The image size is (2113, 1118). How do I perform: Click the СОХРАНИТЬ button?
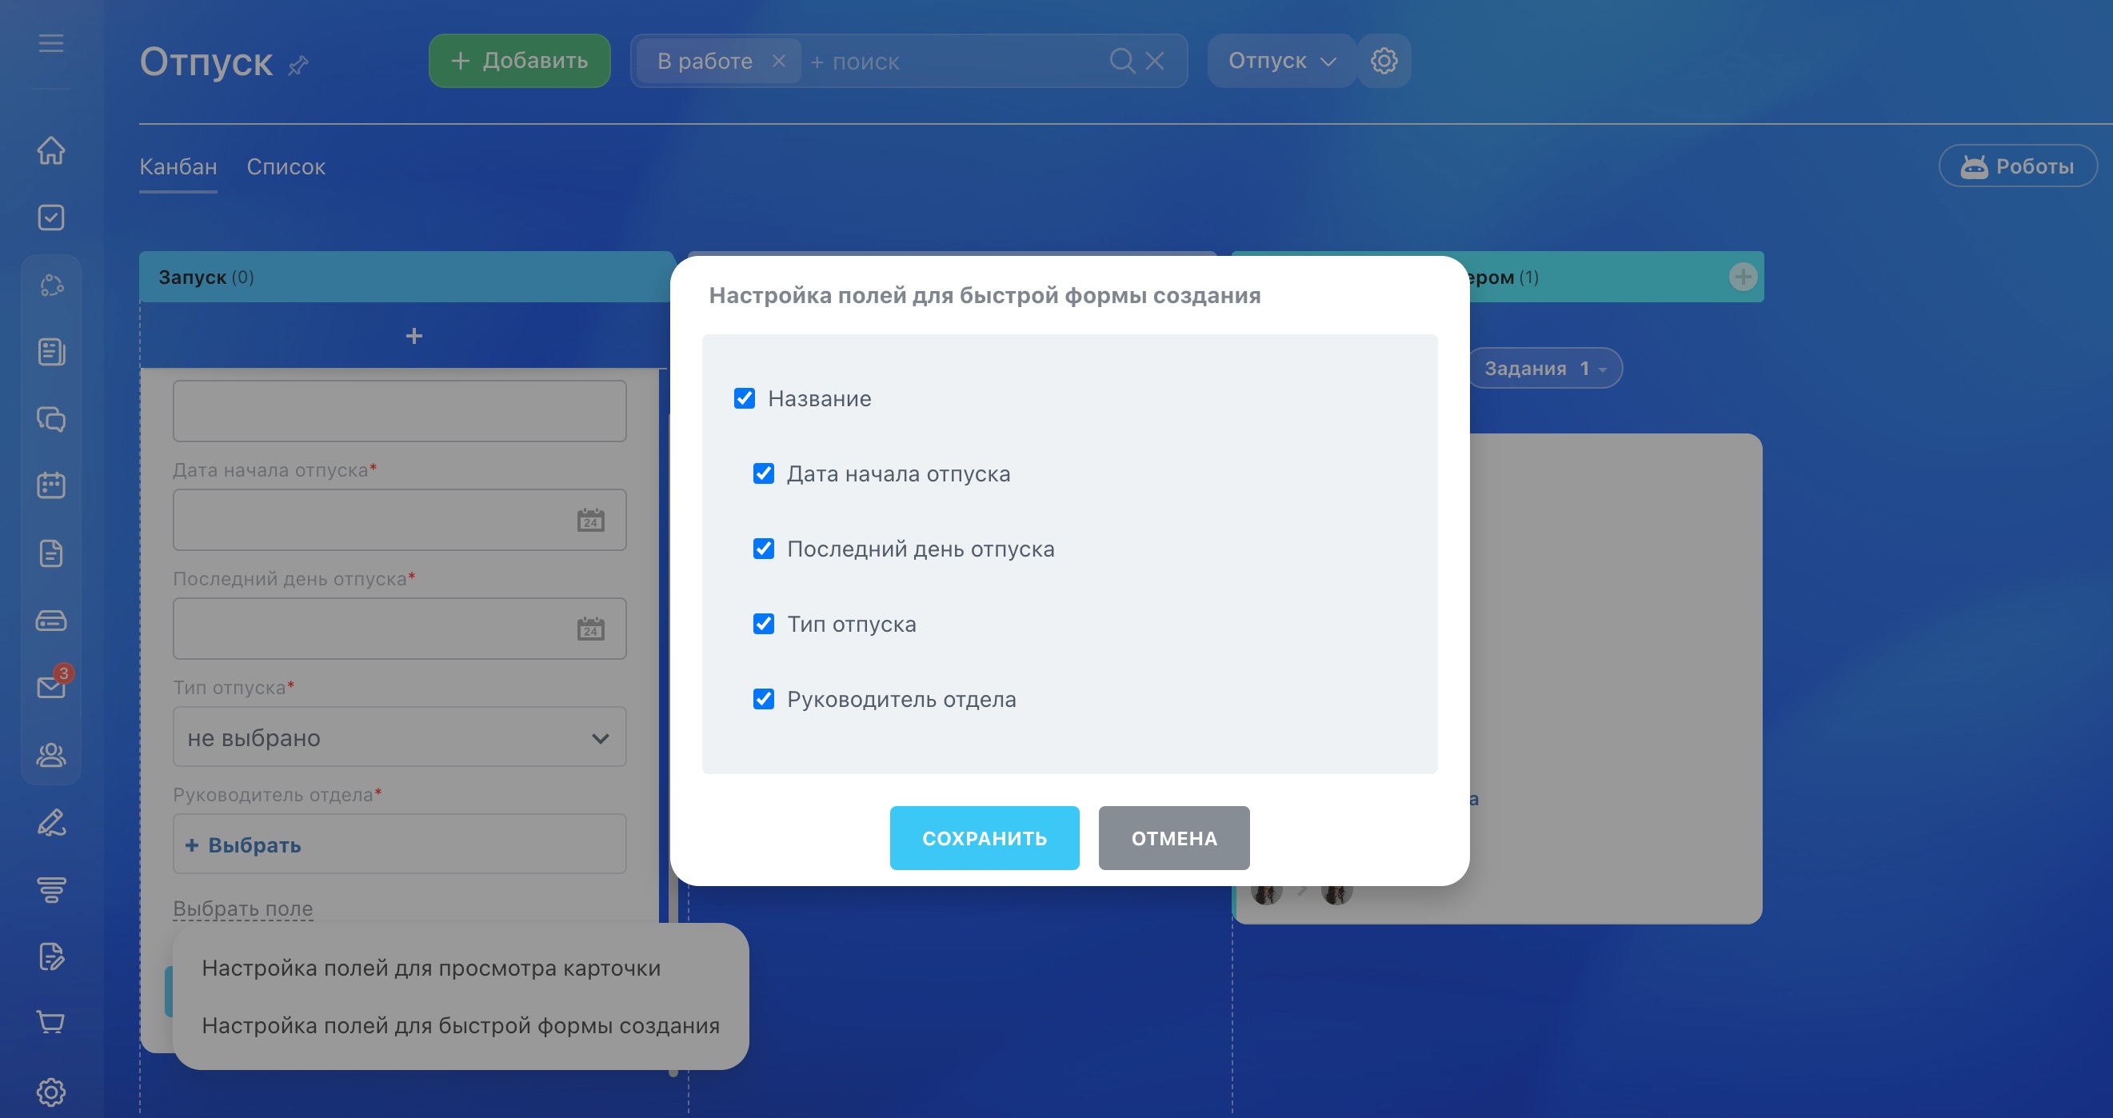pos(984,837)
